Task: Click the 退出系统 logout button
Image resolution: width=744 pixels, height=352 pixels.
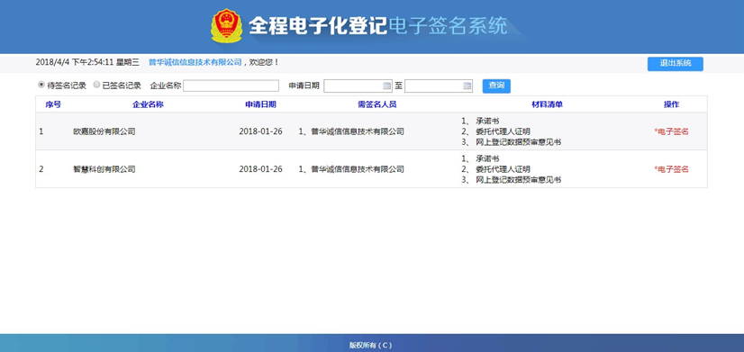Action: coord(676,64)
